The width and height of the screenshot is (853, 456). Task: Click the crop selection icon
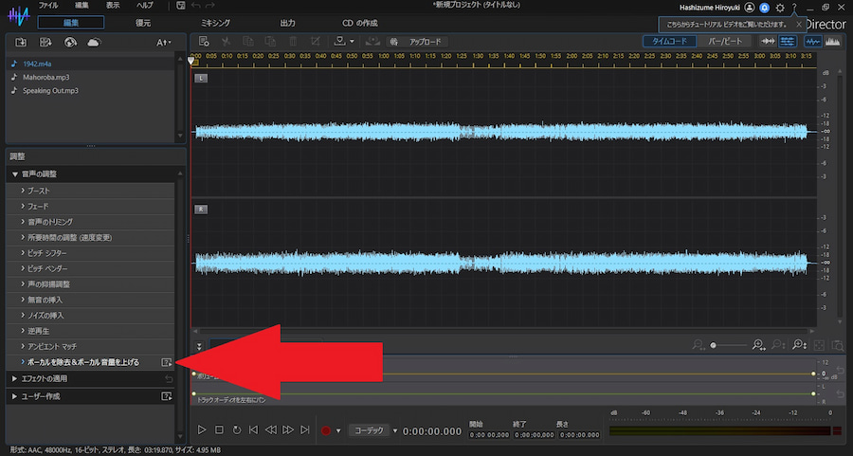(315, 42)
